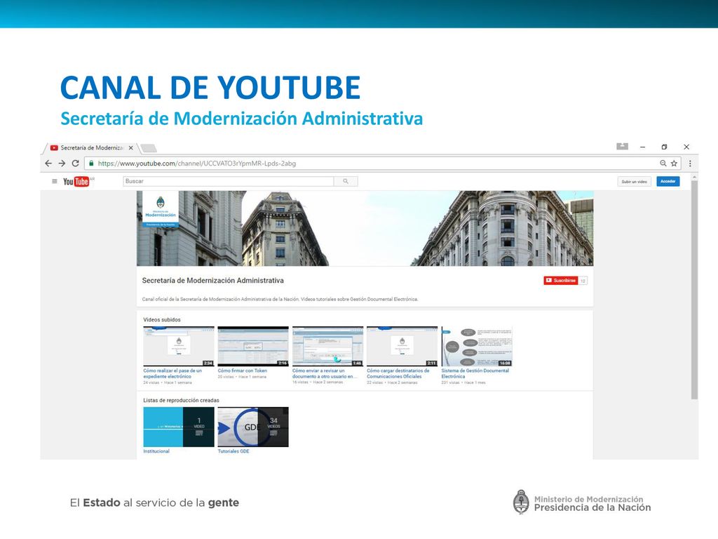Click the channel banner image of buildings
This screenshot has height=539, width=718.
tap(365, 228)
